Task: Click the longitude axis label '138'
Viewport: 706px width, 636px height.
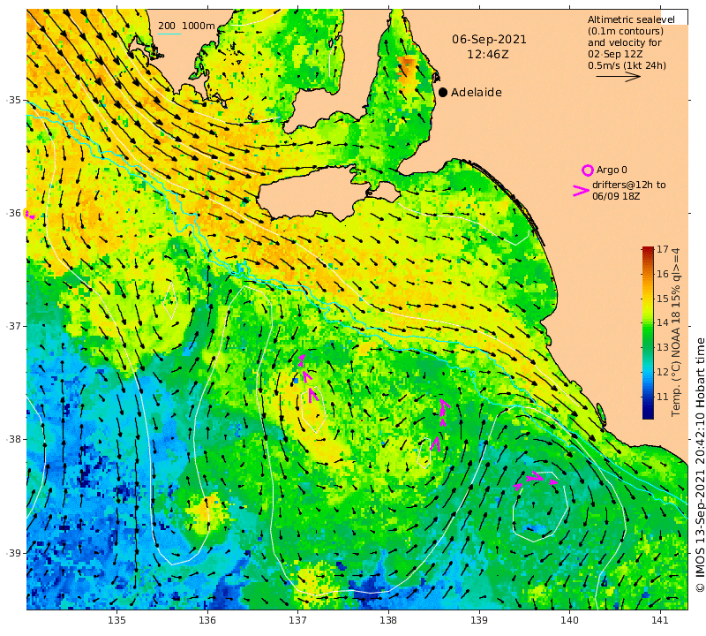Action: point(388,620)
